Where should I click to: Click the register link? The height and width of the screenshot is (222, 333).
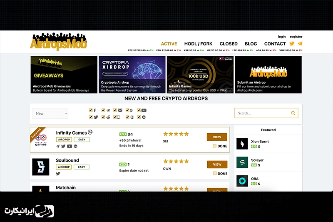[296, 37]
